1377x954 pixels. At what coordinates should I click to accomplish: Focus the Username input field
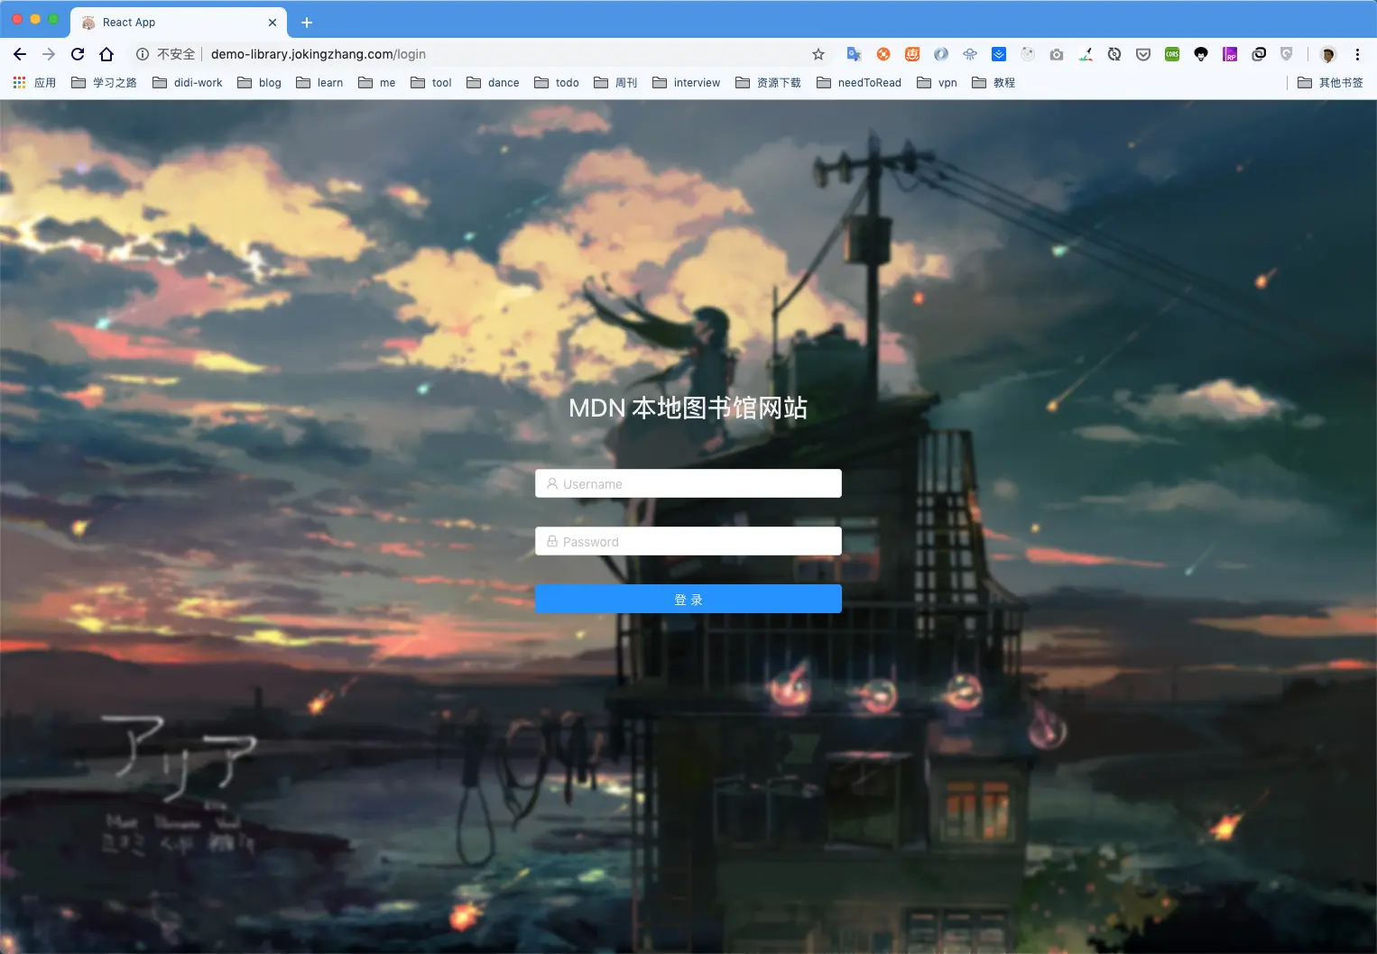(688, 483)
